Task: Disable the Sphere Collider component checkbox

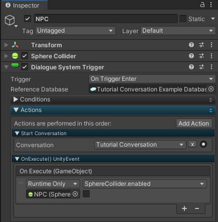Action: pos(25,56)
